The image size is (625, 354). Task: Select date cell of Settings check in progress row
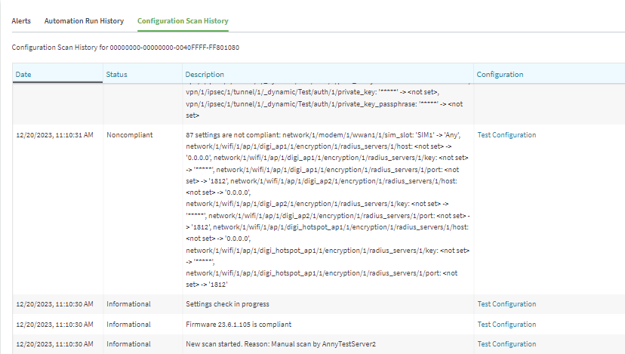(x=54, y=304)
